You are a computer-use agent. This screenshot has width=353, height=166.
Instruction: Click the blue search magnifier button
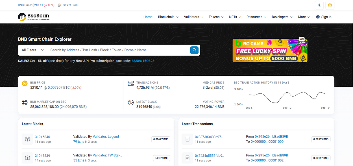click(194, 50)
